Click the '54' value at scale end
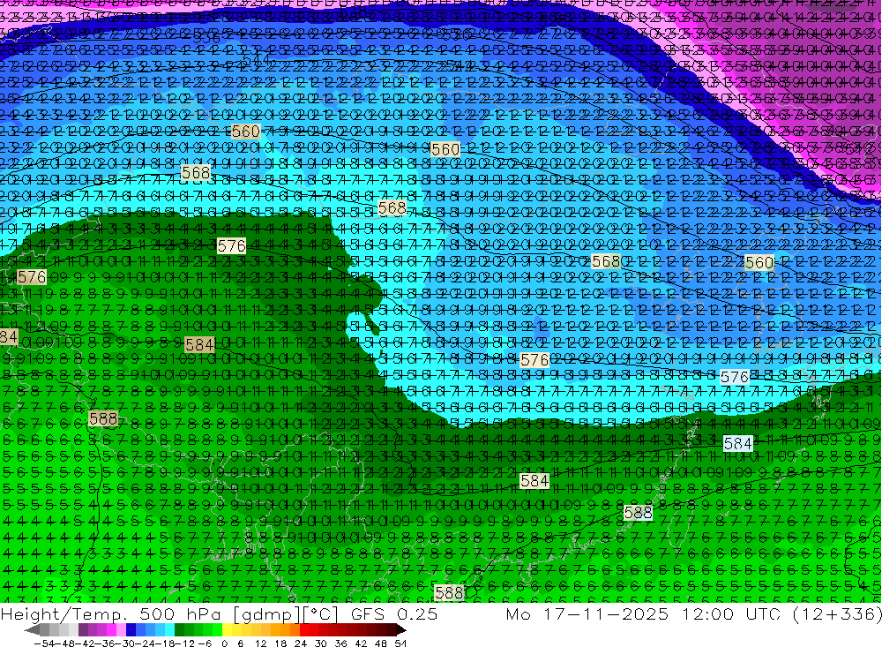The image size is (882, 647). [400, 643]
